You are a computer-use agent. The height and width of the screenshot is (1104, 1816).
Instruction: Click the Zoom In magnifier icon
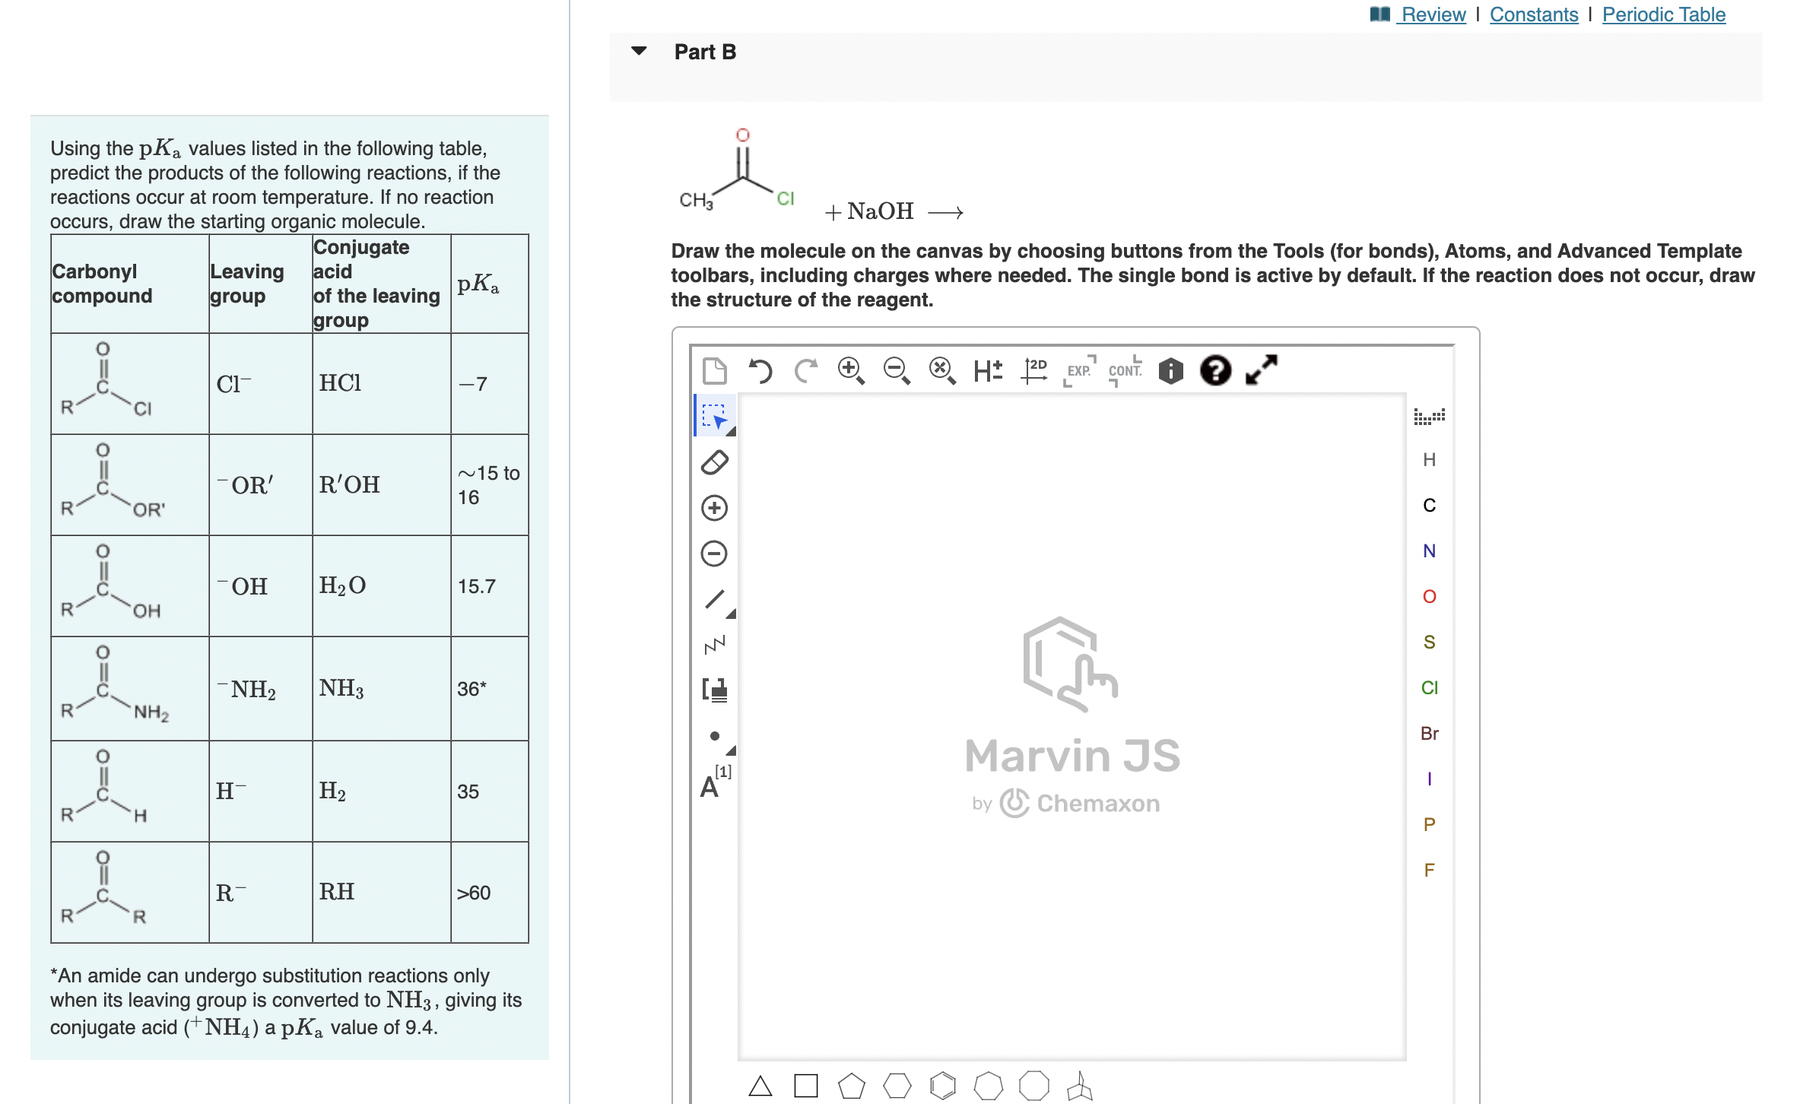[851, 370]
